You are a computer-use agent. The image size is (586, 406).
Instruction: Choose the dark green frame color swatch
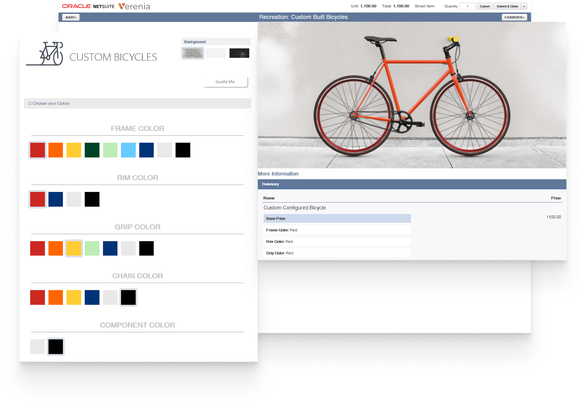92,150
